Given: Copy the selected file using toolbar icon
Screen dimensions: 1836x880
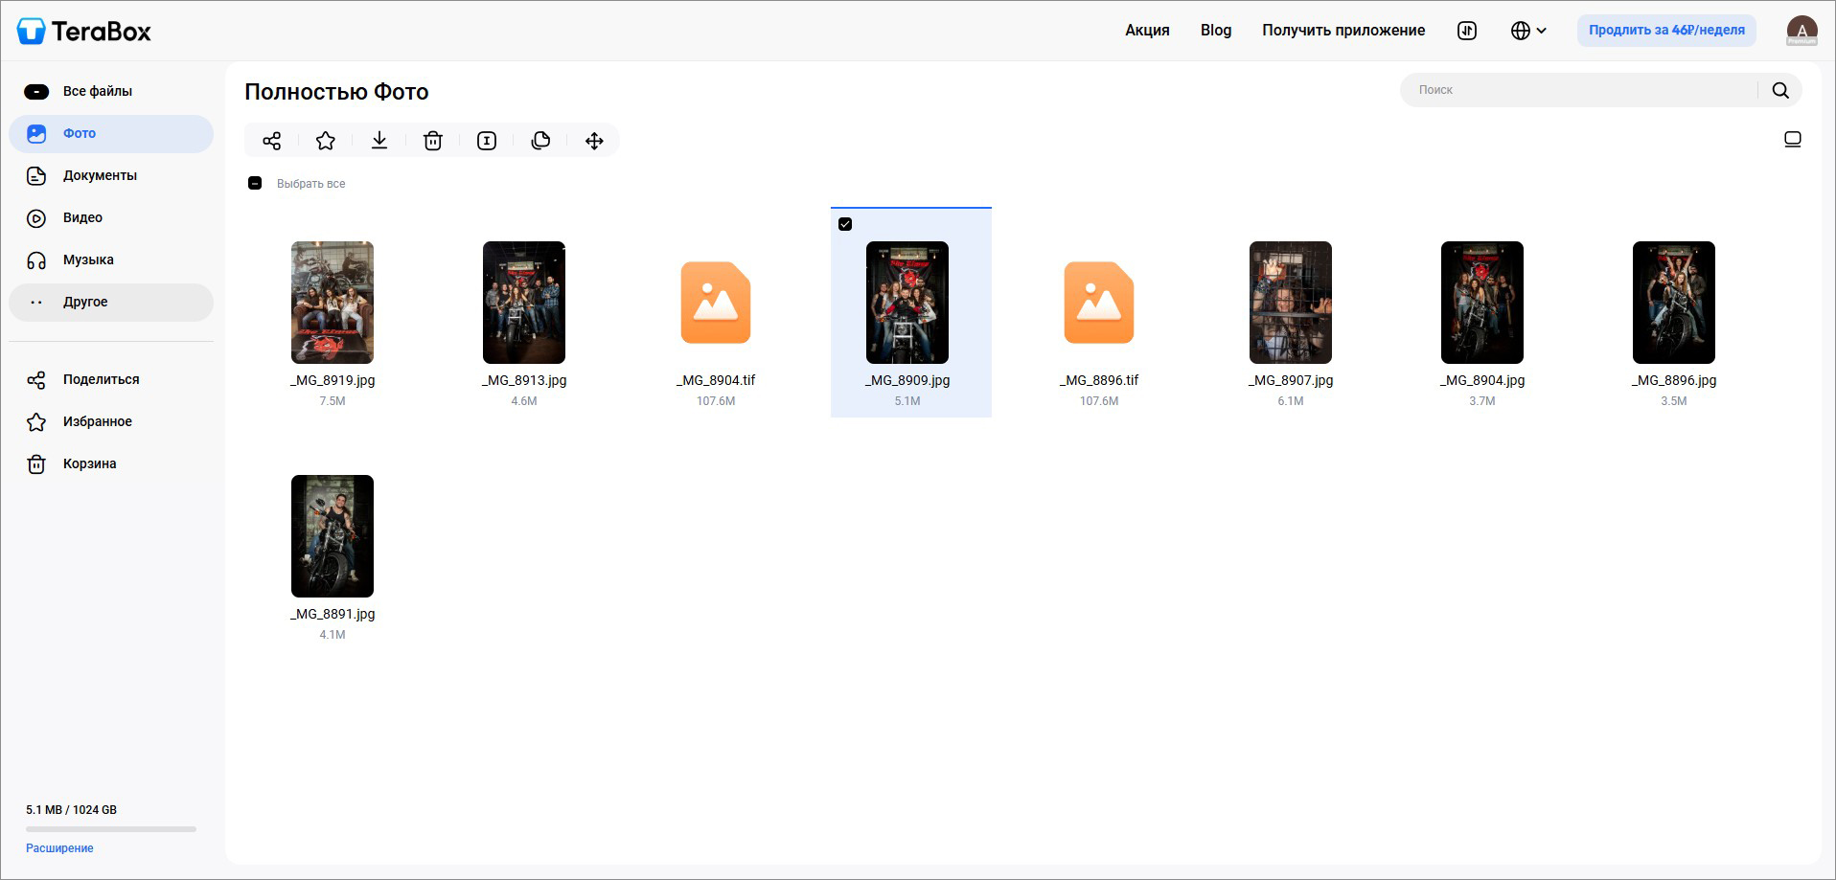Looking at the screenshot, I should (540, 141).
